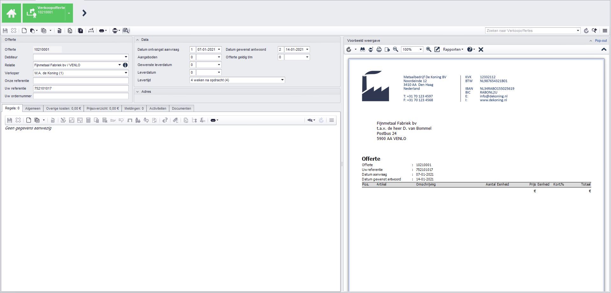
Task: Zoom in the preview
Action: (x=429, y=49)
